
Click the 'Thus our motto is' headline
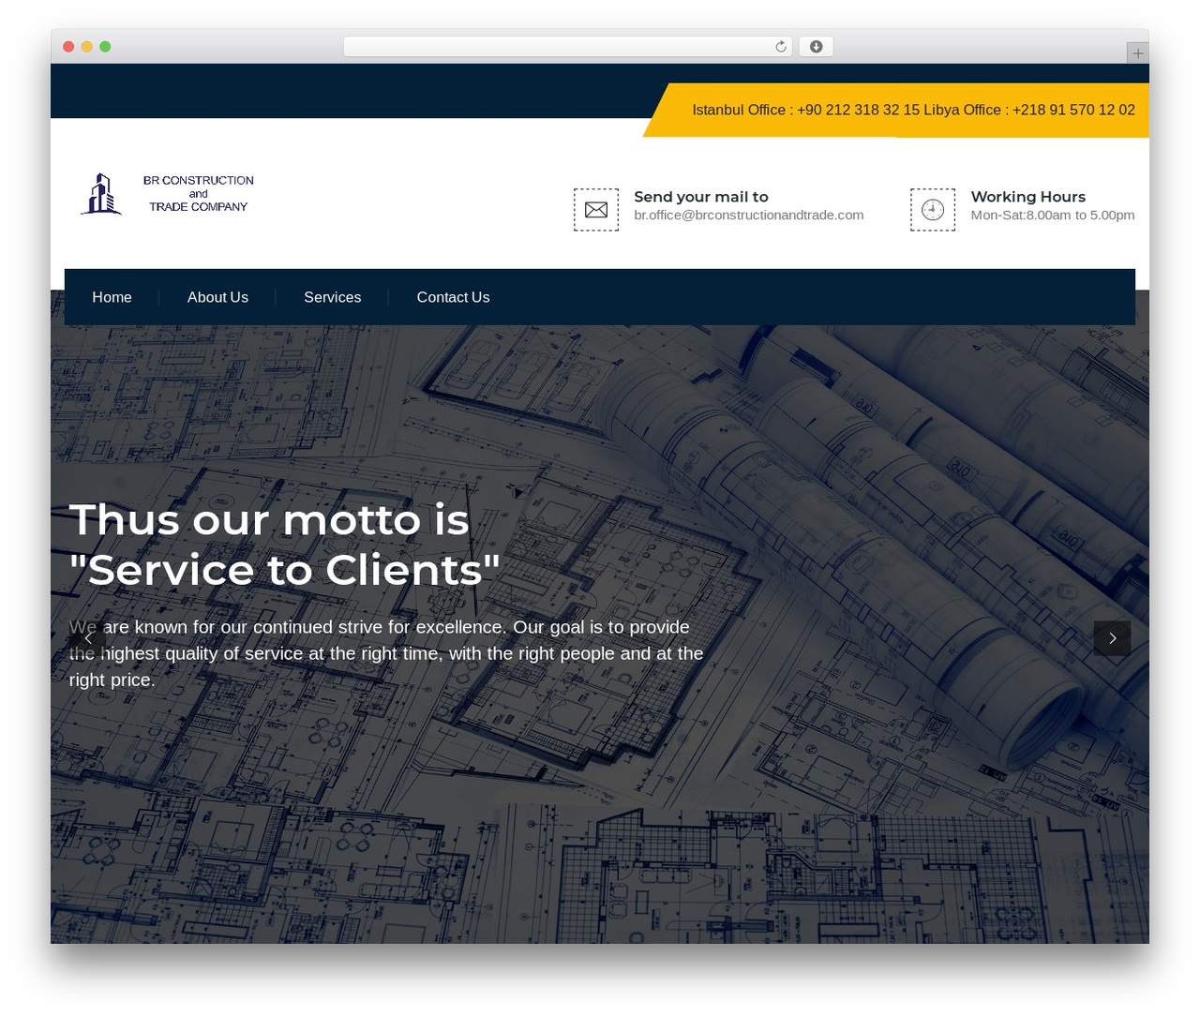point(269,519)
